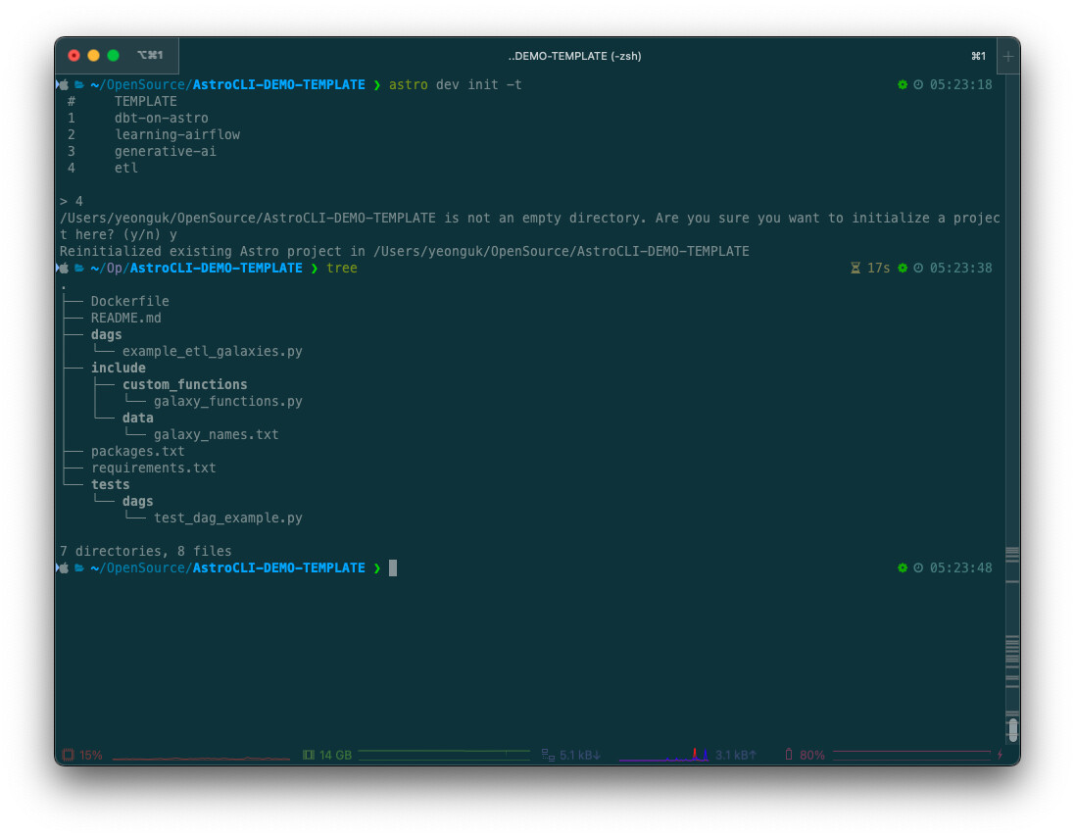Click the clock icon beside 05:23:18

(x=918, y=84)
